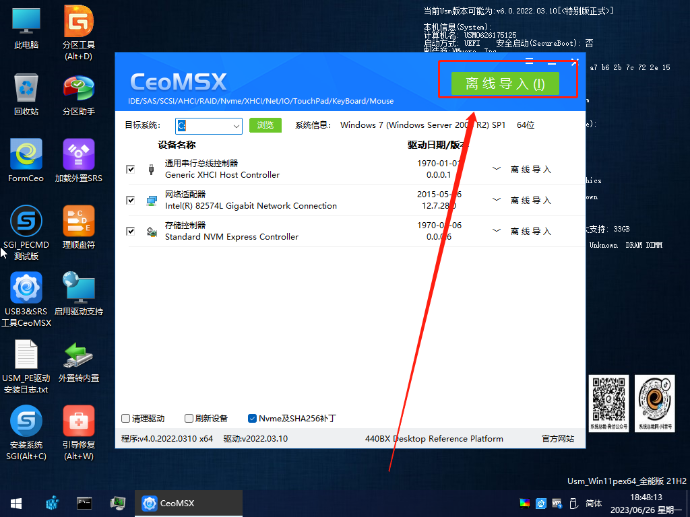Screen dimensions: 690x517
Task: Click the 440BX Desktop Reference Platform text
Action: coord(434,439)
